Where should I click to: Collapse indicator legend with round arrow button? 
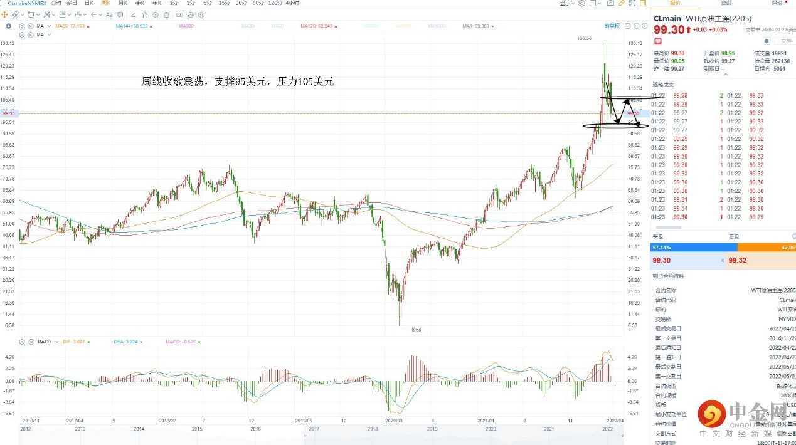[x=8, y=26]
